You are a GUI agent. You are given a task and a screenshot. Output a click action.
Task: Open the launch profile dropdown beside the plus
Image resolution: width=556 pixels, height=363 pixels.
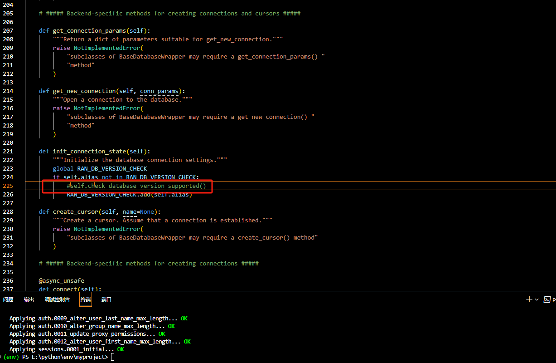(537, 299)
